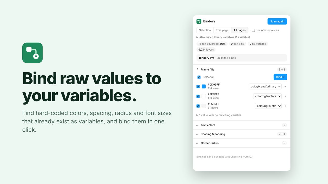
Task: Click sparkle icon beside color/brand/primary dropdown
Action: (285, 87)
